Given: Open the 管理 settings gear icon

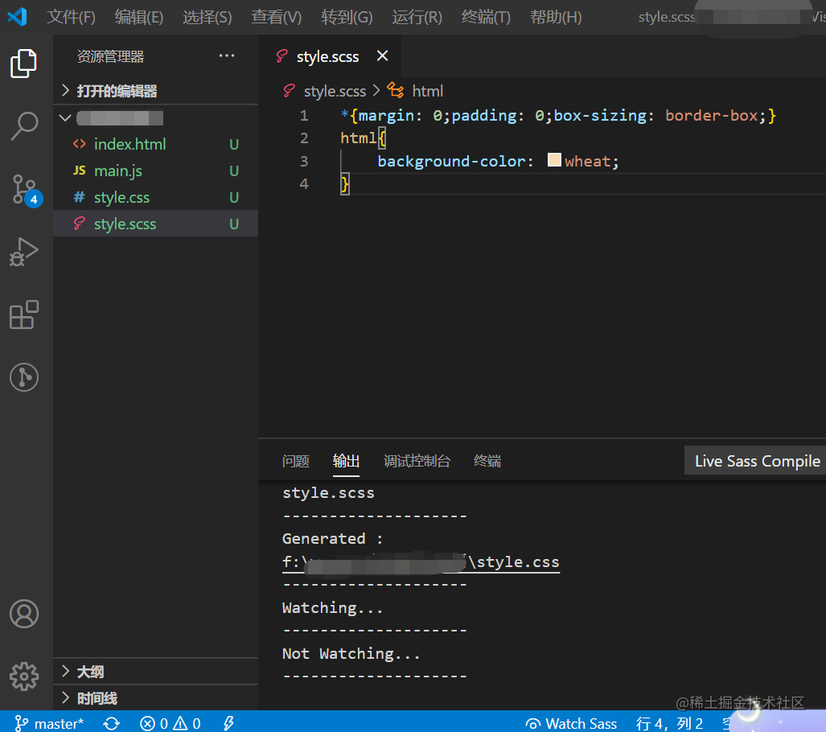Looking at the screenshot, I should pos(24,676).
